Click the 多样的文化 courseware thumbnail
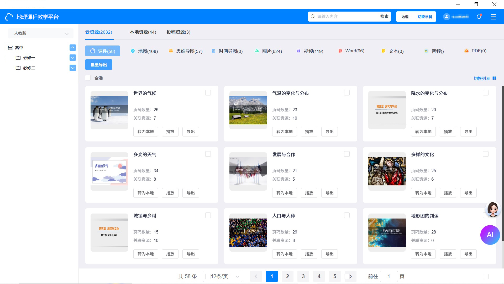 387,171
